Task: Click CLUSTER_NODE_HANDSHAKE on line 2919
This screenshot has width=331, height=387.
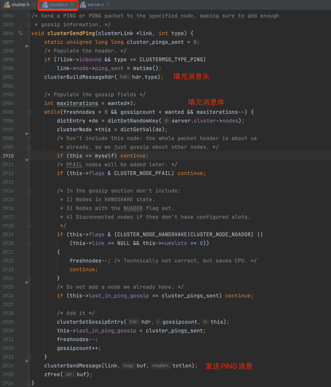Action: [x=153, y=235]
